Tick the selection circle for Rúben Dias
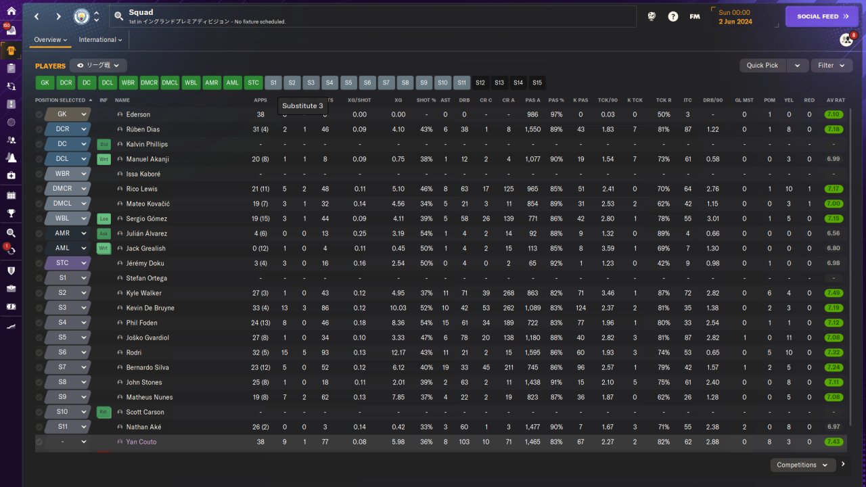866x487 pixels. [x=39, y=129]
